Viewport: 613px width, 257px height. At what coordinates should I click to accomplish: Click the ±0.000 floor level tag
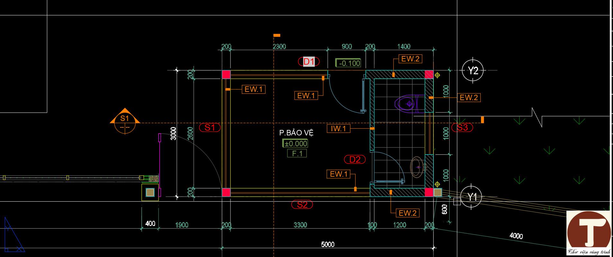pos(295,143)
